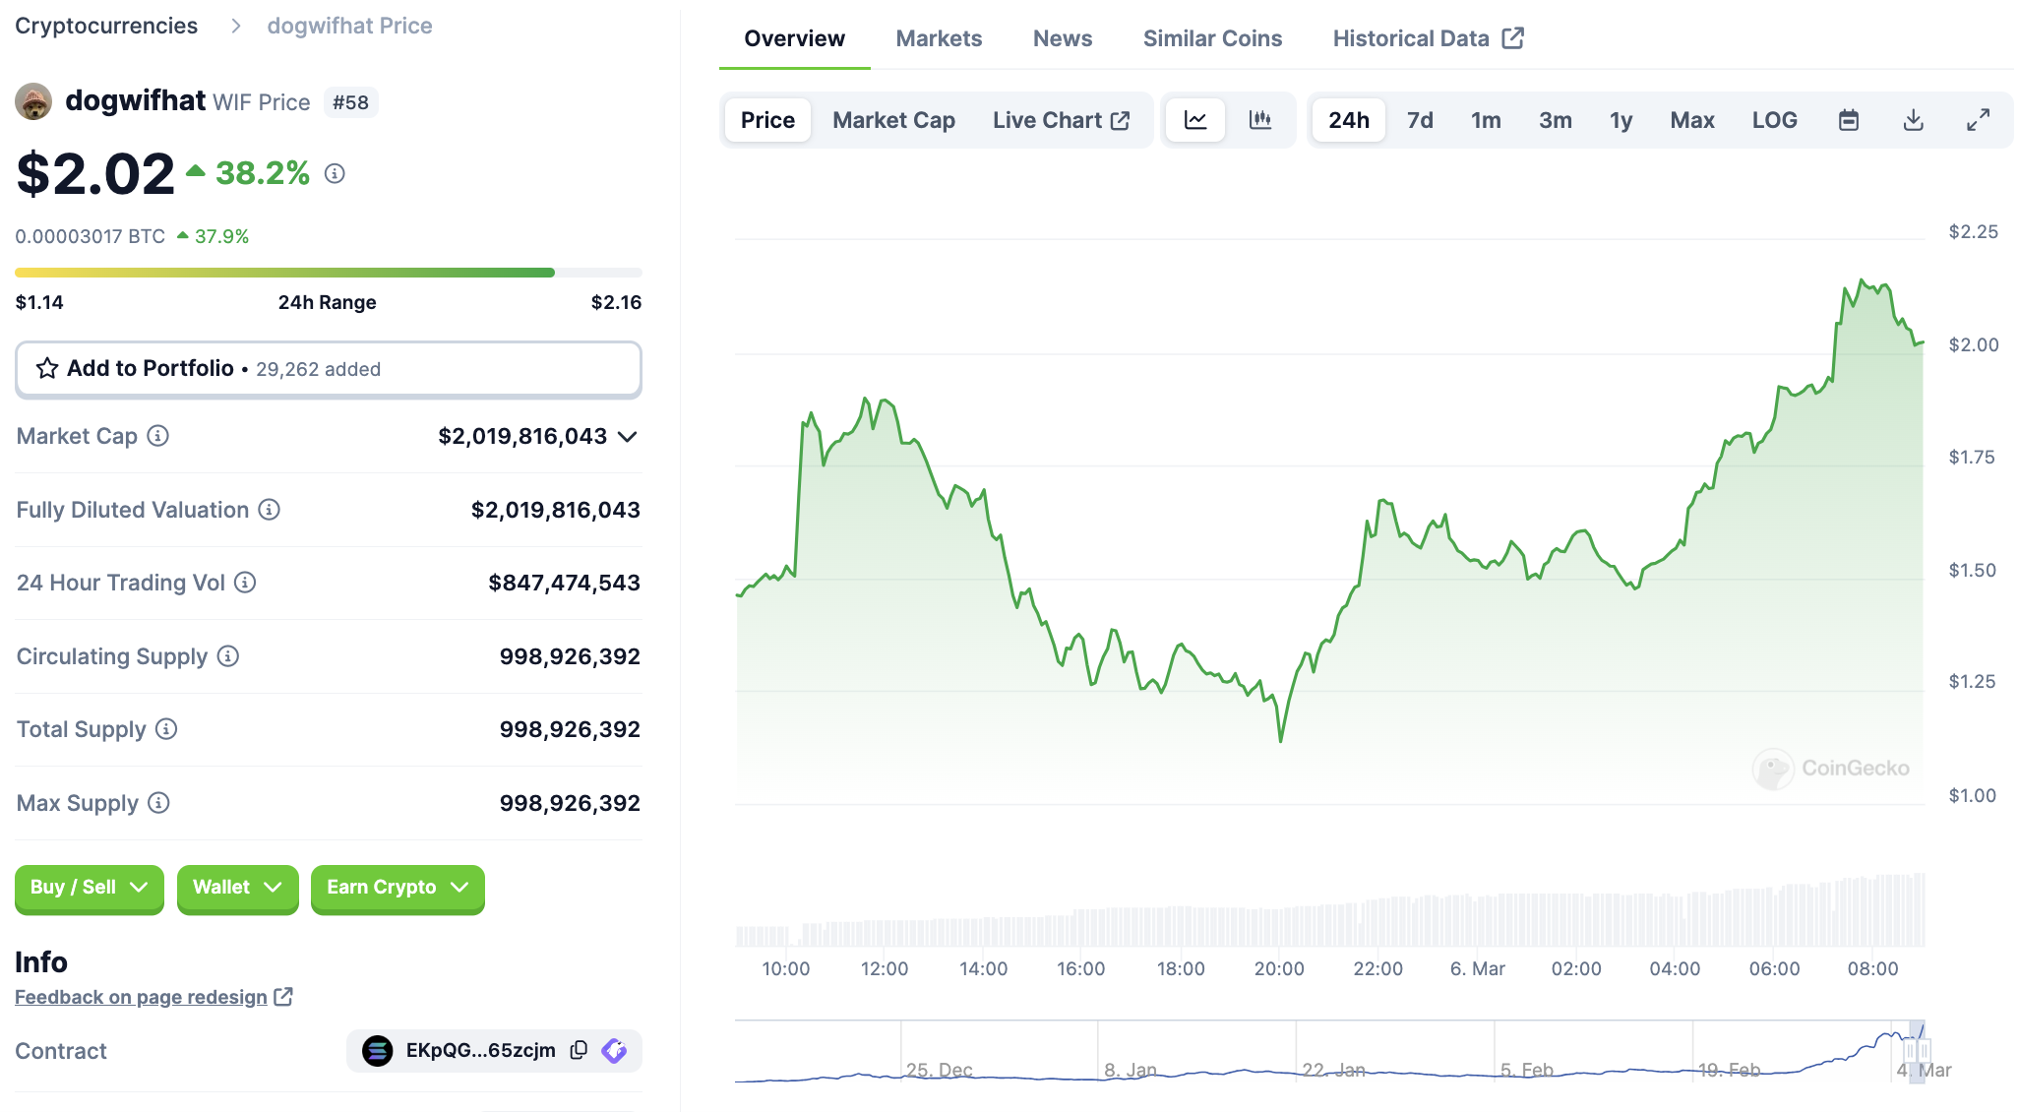The height and width of the screenshot is (1112, 2019).
Task: Open the Earn Crypto dropdown
Action: pyautogui.click(x=398, y=888)
